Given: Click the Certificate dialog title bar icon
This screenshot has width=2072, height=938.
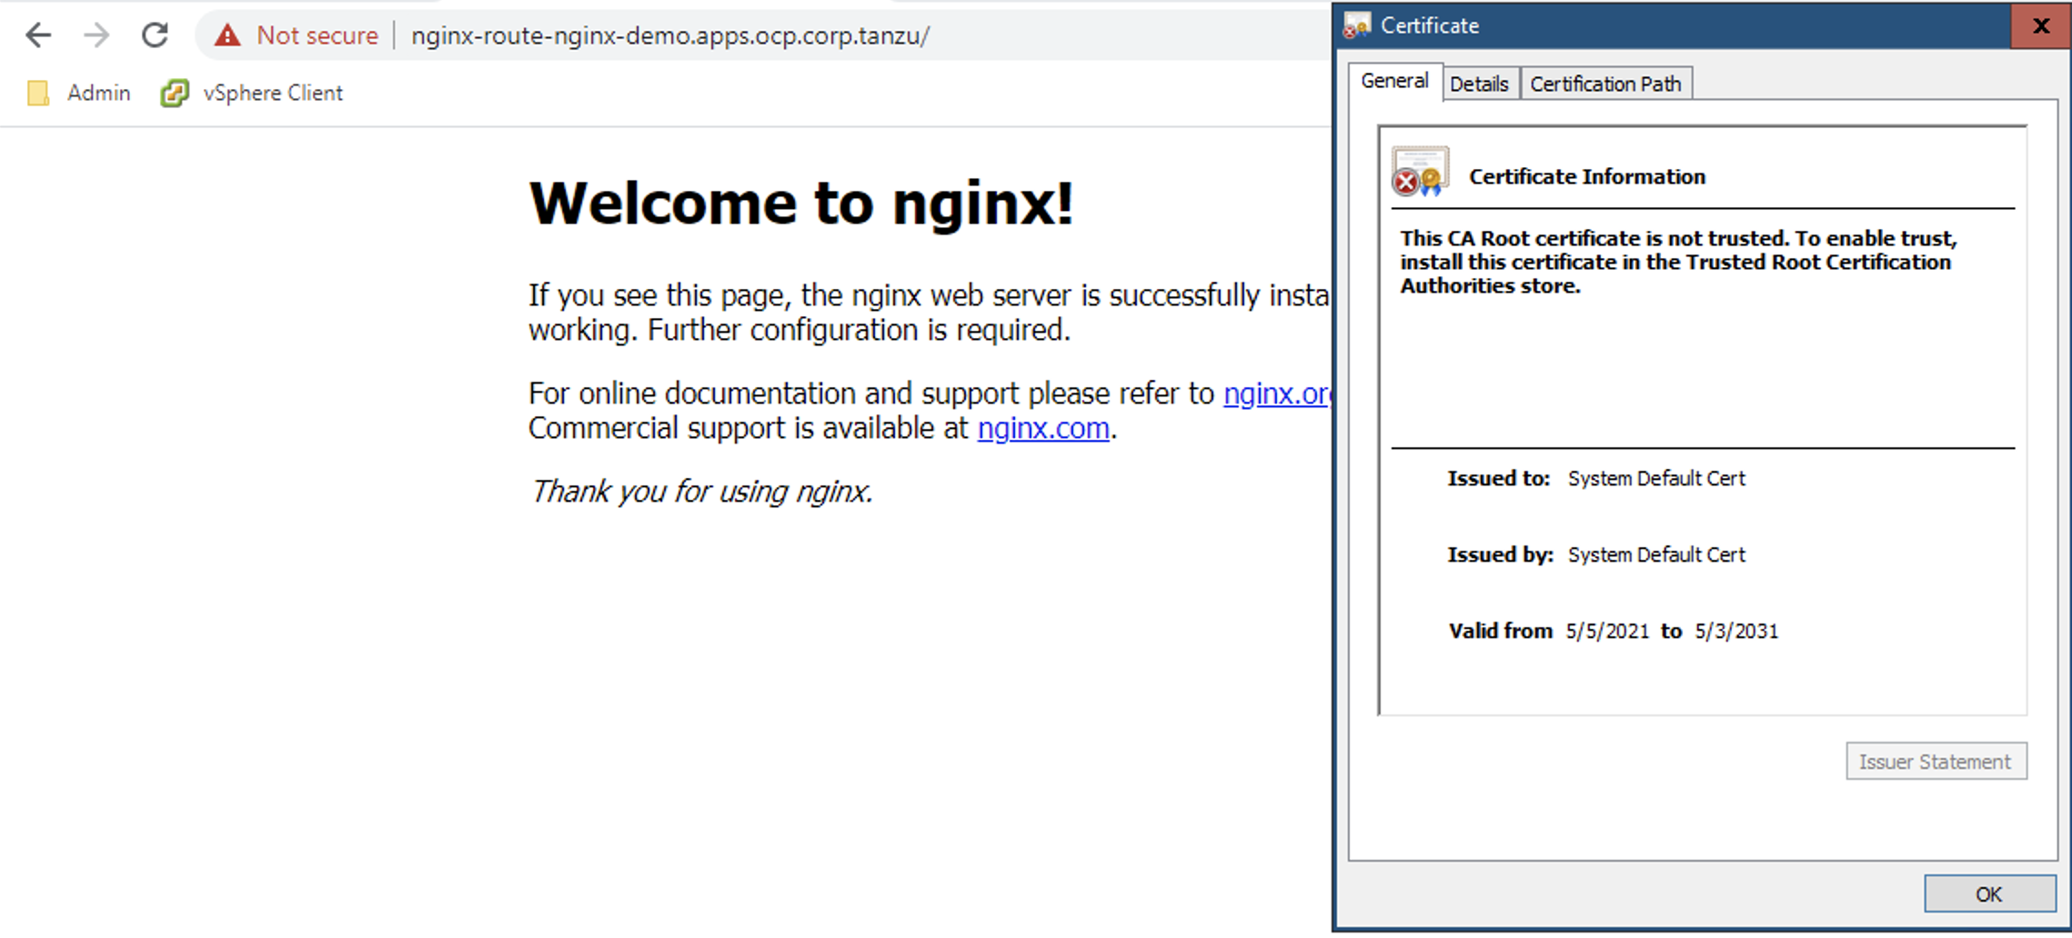Looking at the screenshot, I should point(1357,25).
